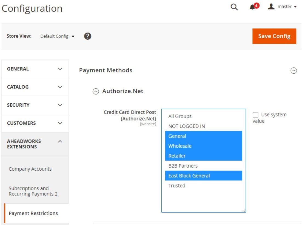302x225 pixels.
Task: Open Subscriptions and Recurring Payments 2
Action: coord(33,191)
